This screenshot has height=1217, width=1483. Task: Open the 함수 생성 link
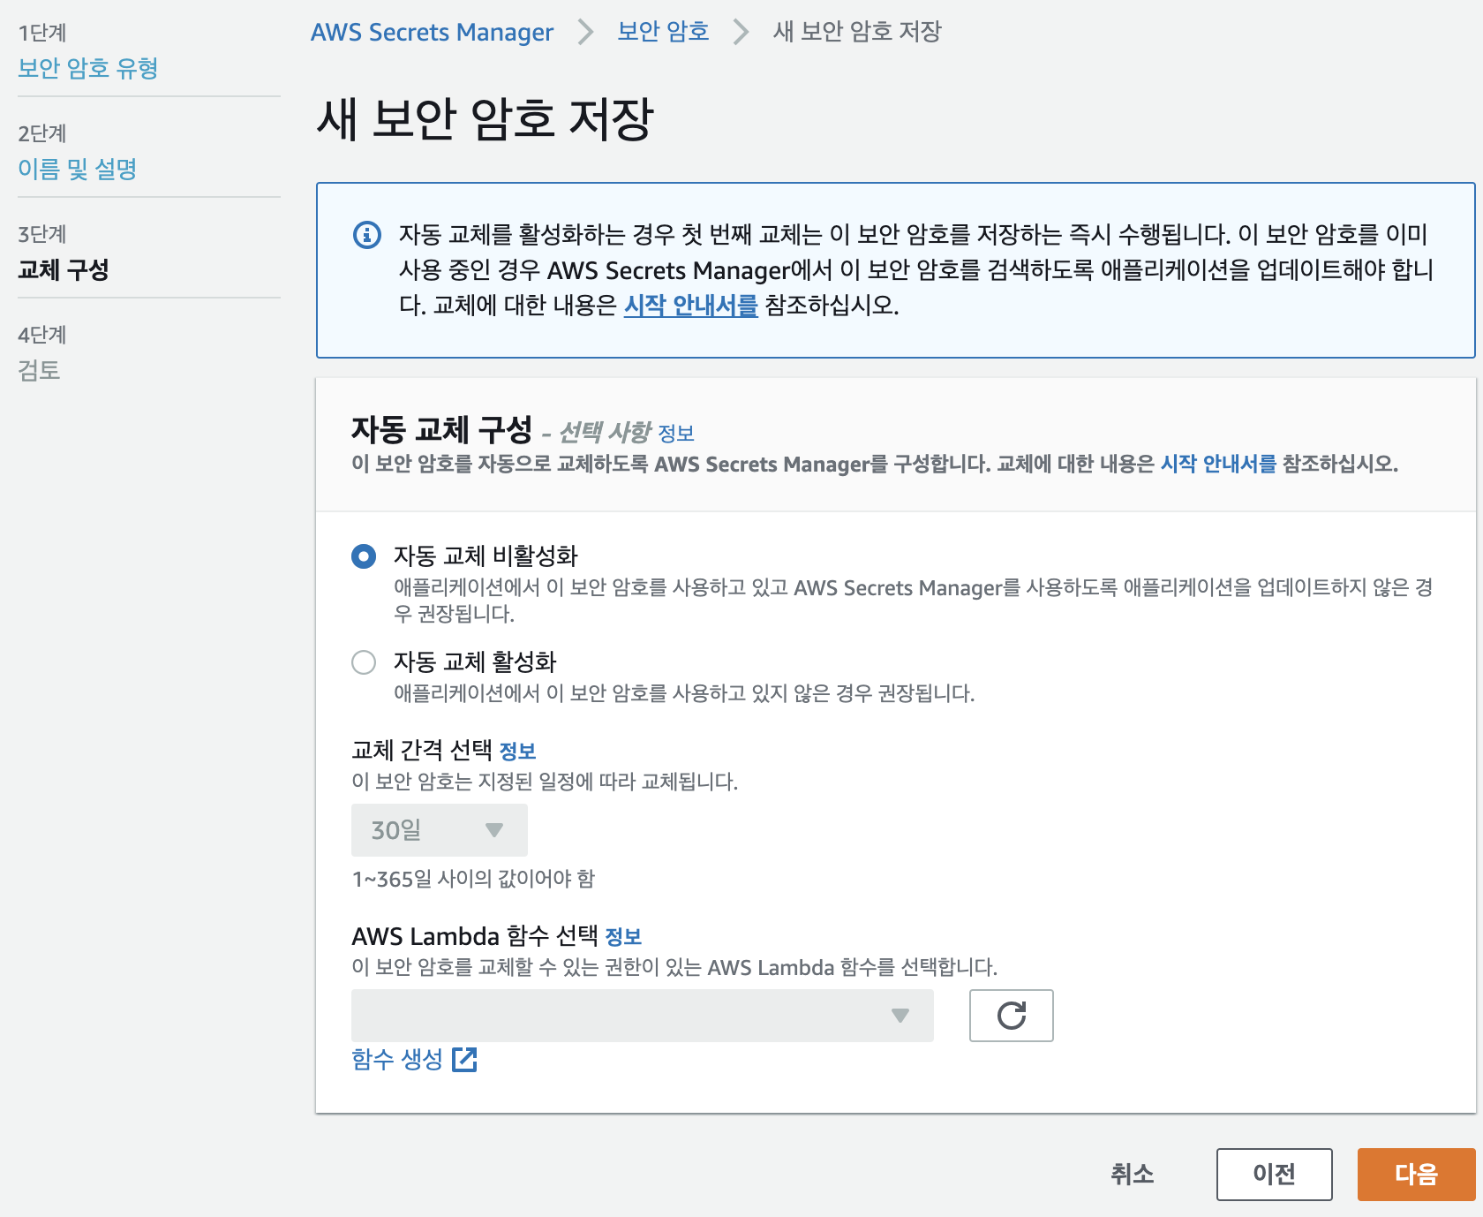pyautogui.click(x=397, y=1059)
